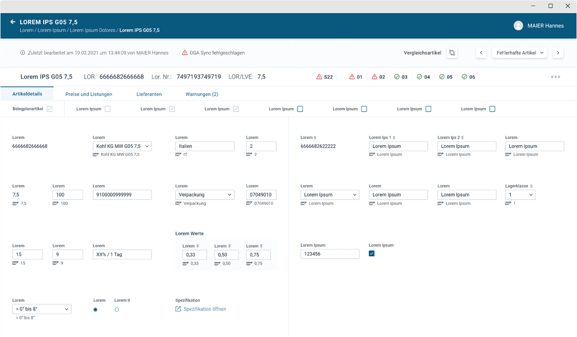The image size is (577, 337).
Task: Click the Italien input field
Action: (x=205, y=146)
